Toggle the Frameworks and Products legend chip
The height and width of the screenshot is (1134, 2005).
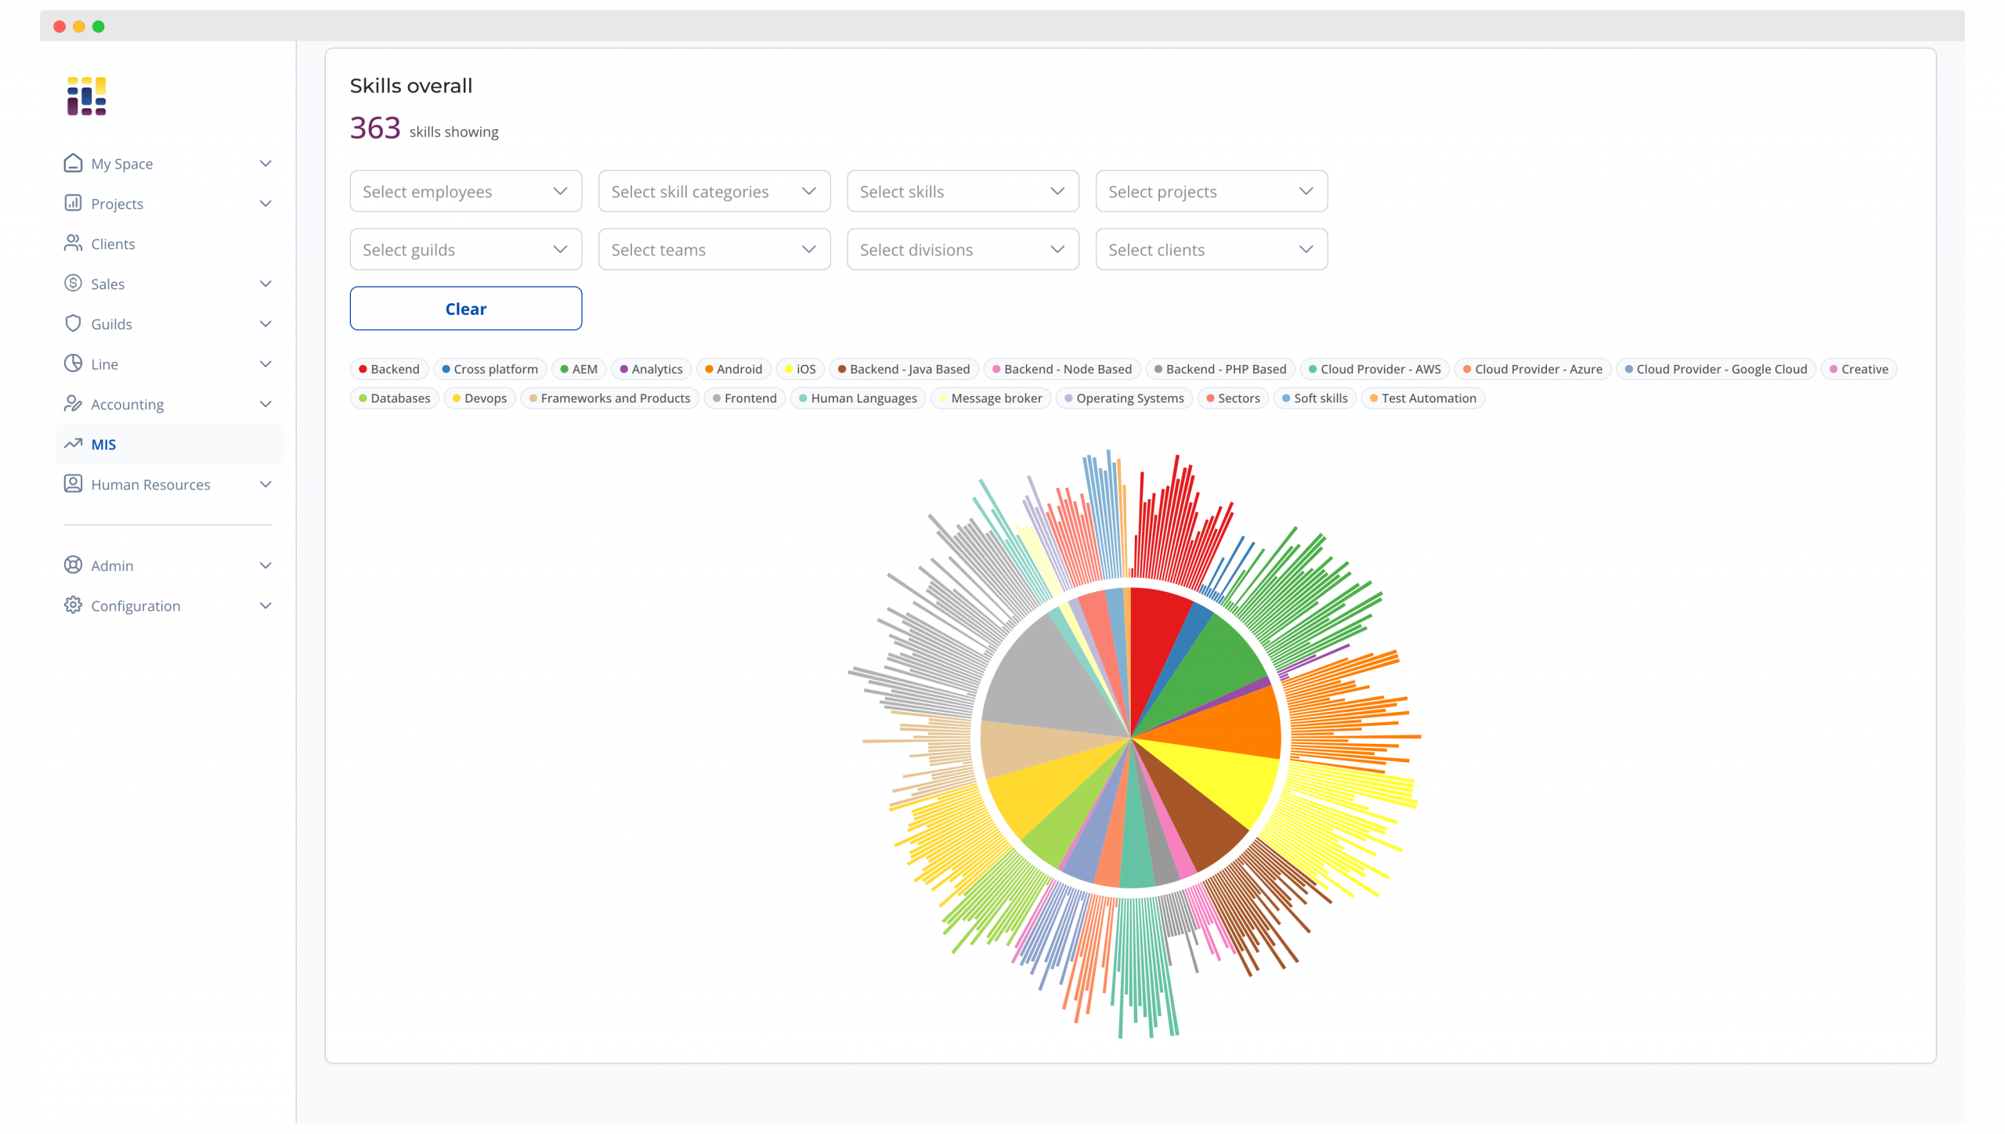coord(609,398)
